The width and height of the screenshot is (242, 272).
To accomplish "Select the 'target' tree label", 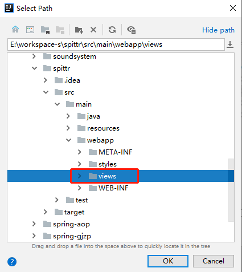I will point(74,212).
